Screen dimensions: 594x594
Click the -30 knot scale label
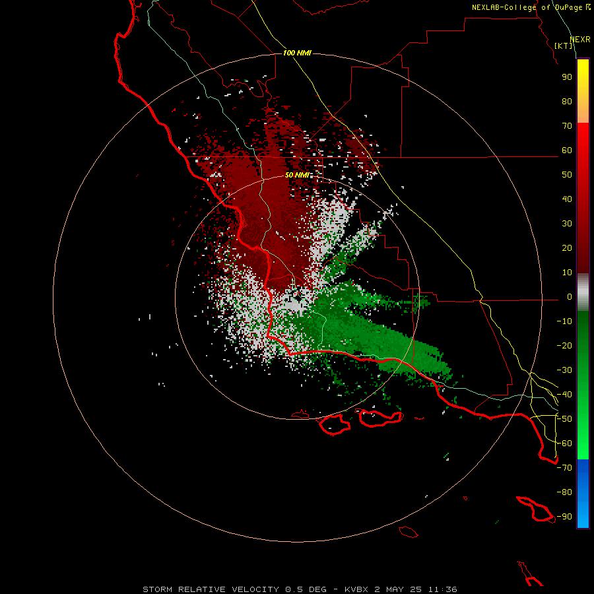coord(564,370)
